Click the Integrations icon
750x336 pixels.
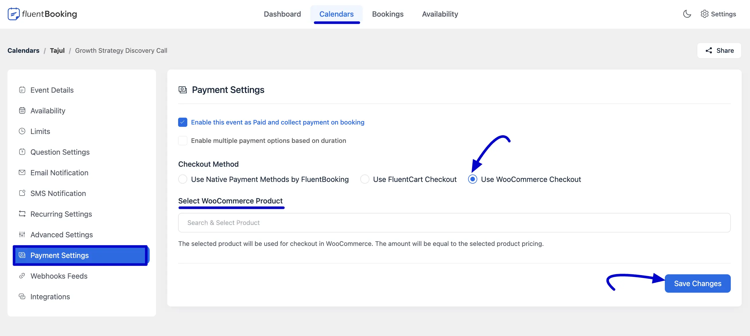coord(22,297)
